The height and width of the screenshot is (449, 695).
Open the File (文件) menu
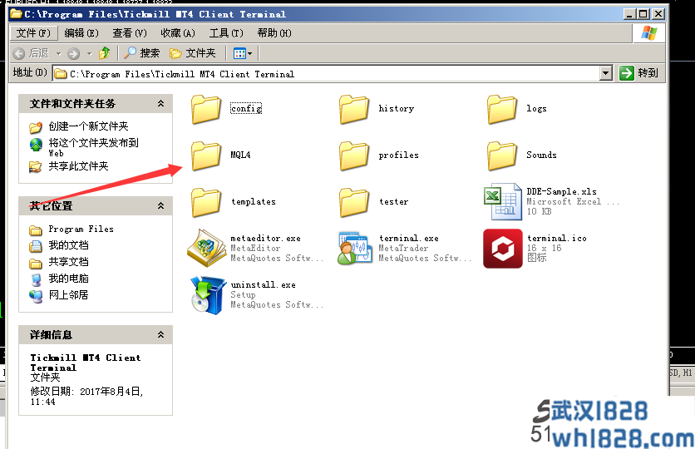[x=33, y=33]
